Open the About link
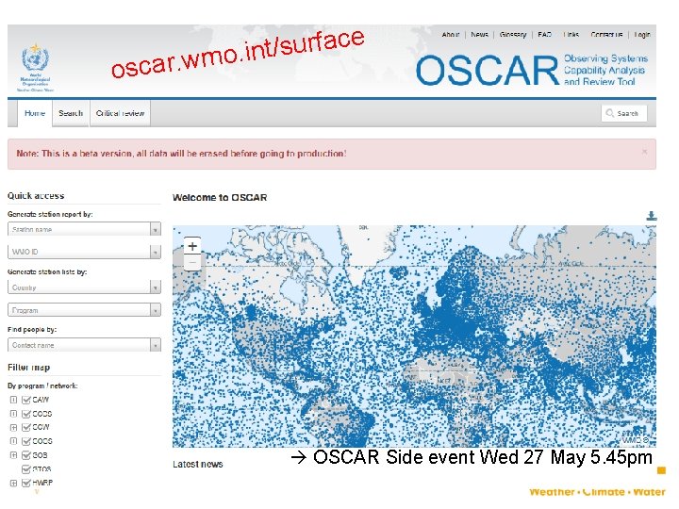 451,35
